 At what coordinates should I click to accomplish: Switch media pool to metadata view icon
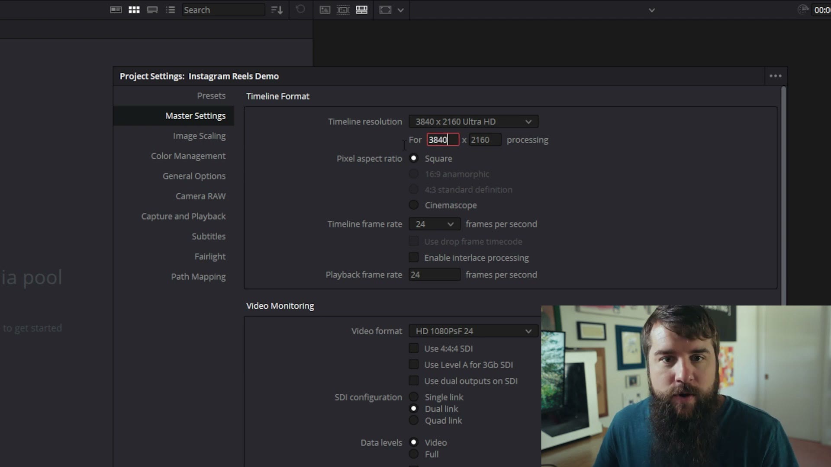point(116,10)
